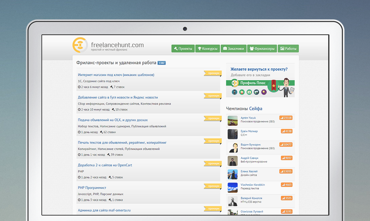Screen dimensions: 370x221
Task: Open the Конкурсы navigation section
Action: (208, 49)
